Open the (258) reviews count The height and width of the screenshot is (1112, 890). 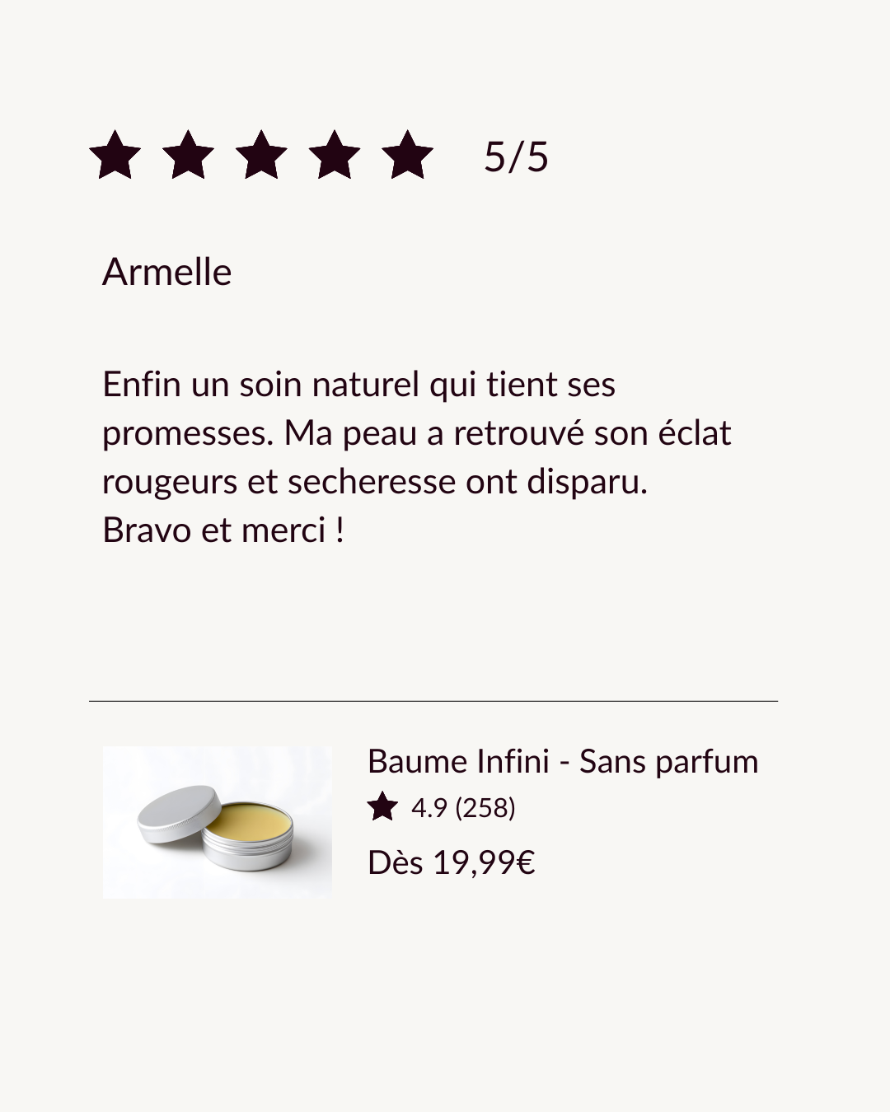coord(485,808)
